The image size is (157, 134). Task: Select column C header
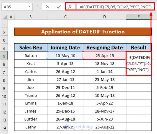click(x=65, y=17)
